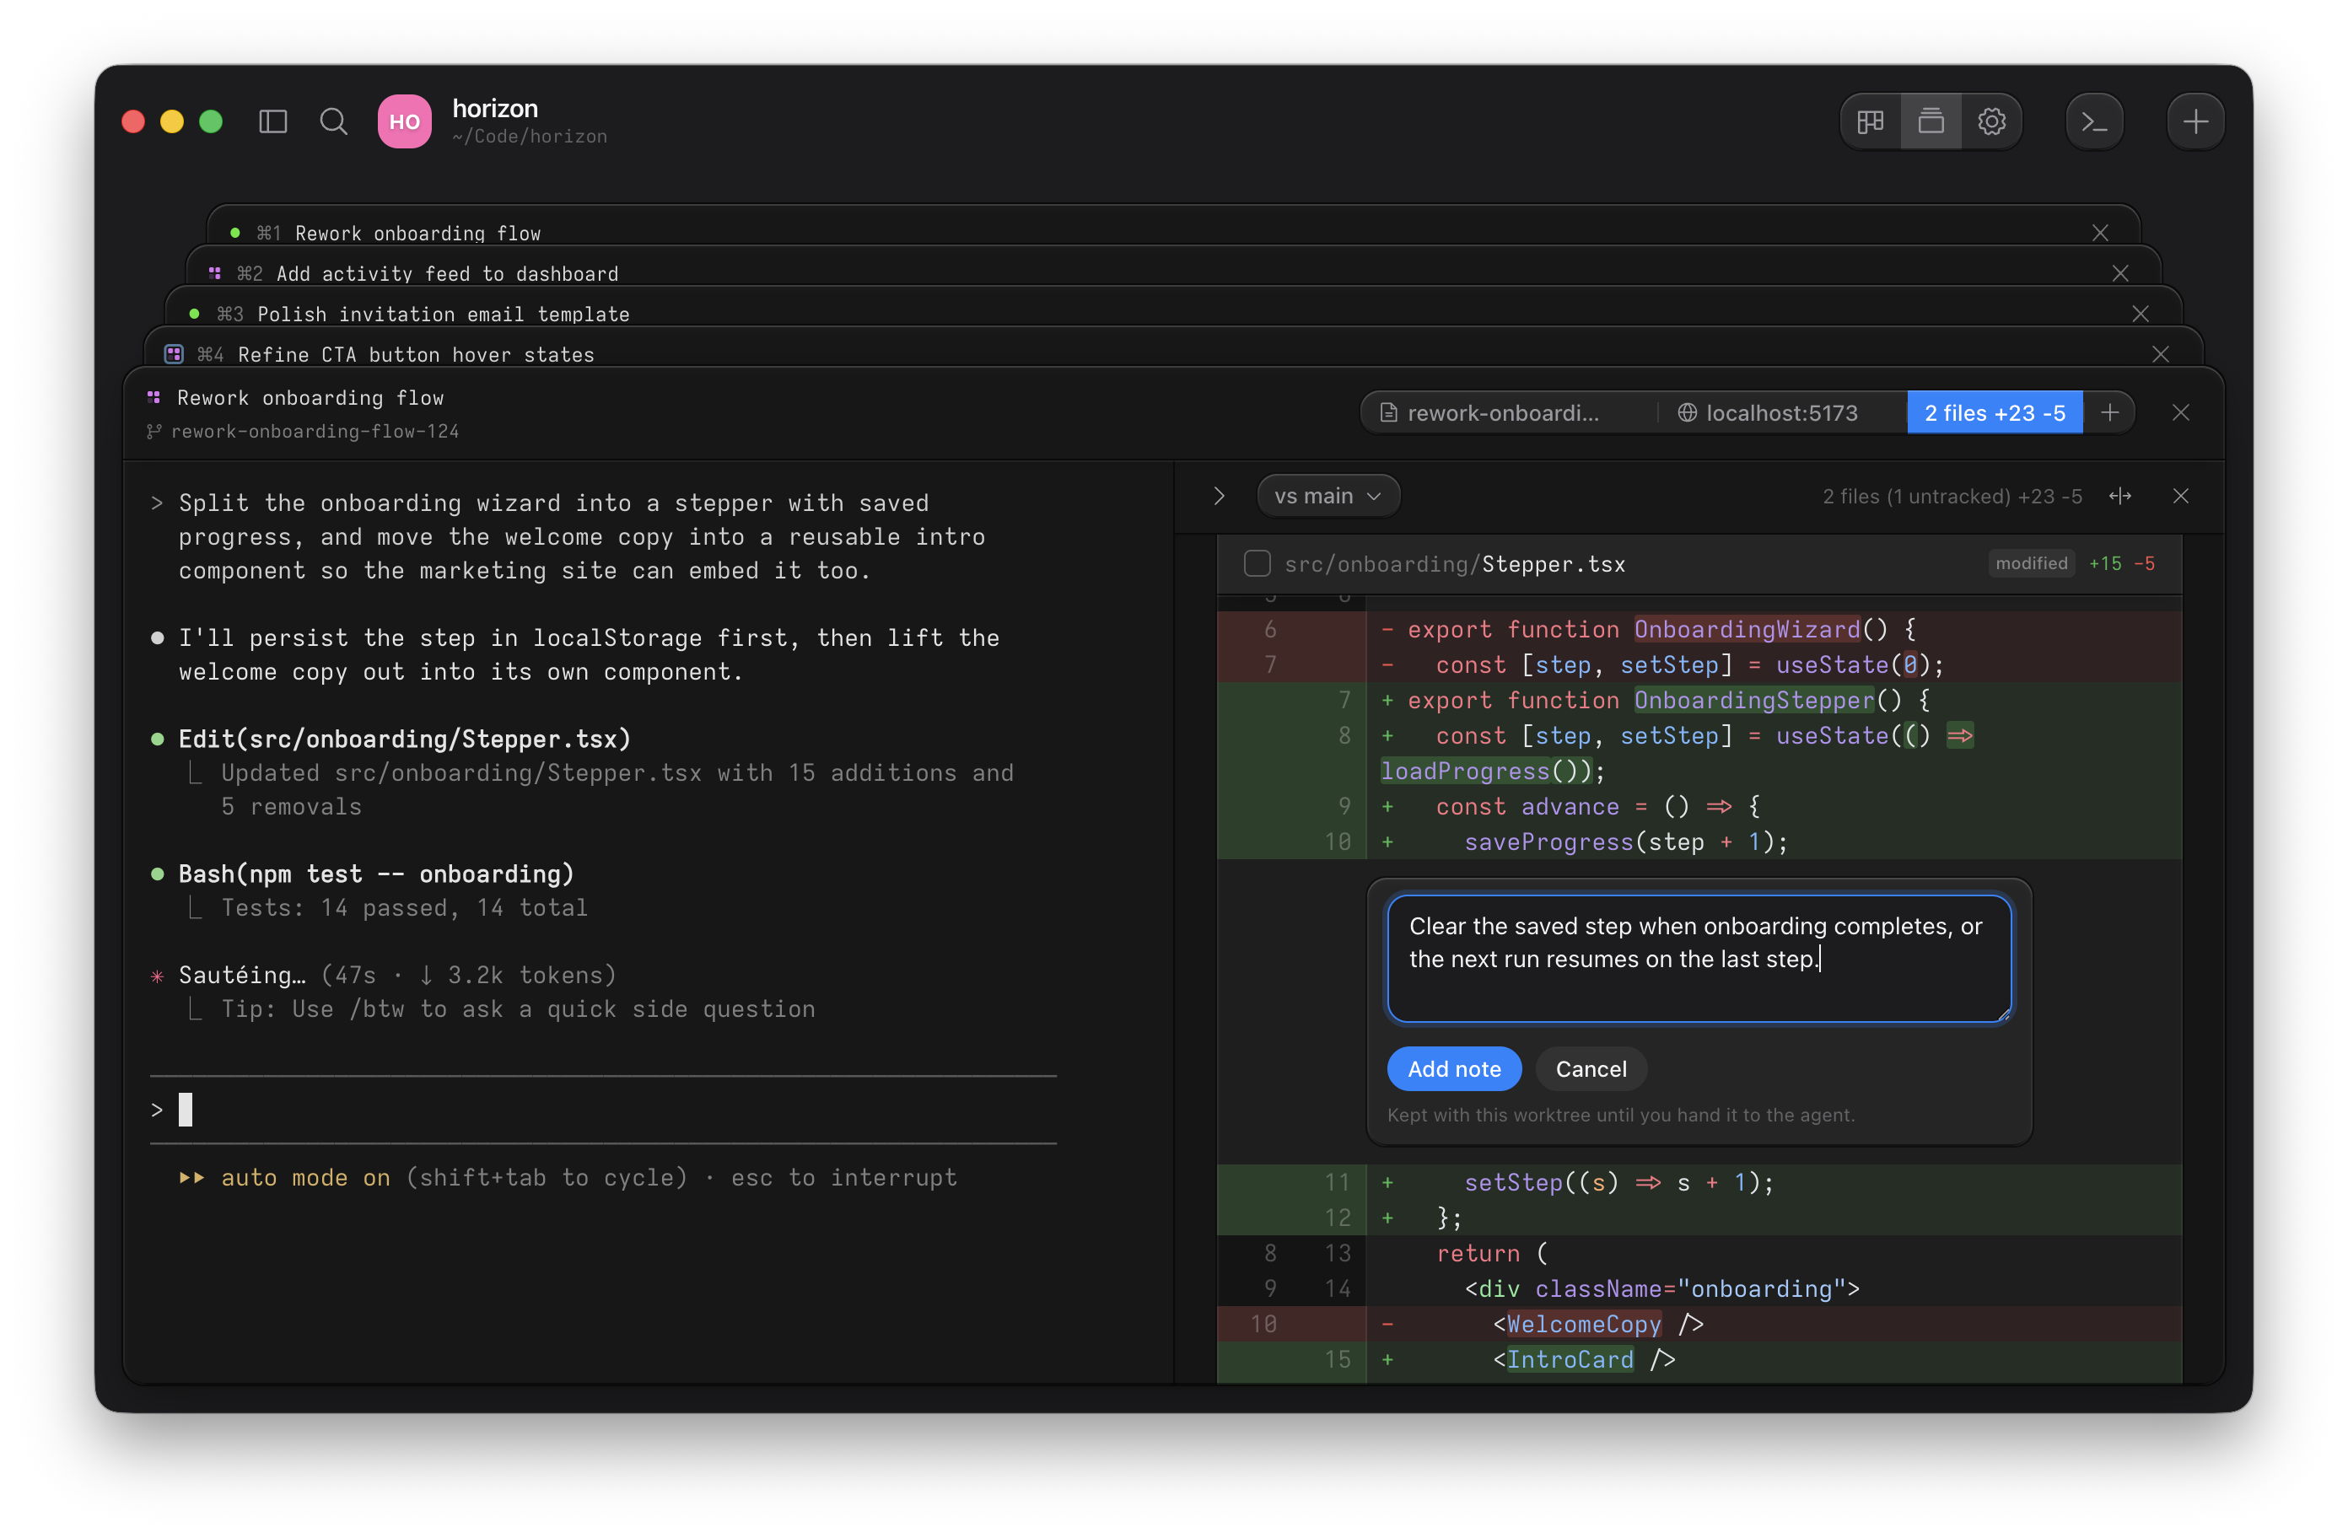Click the modified status badge
The height and width of the screenshot is (1538, 2348).
tap(2032, 563)
